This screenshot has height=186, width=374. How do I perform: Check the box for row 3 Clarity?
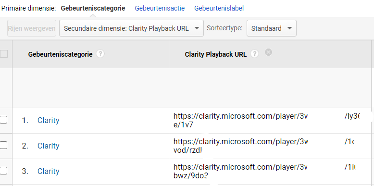coord(3,171)
